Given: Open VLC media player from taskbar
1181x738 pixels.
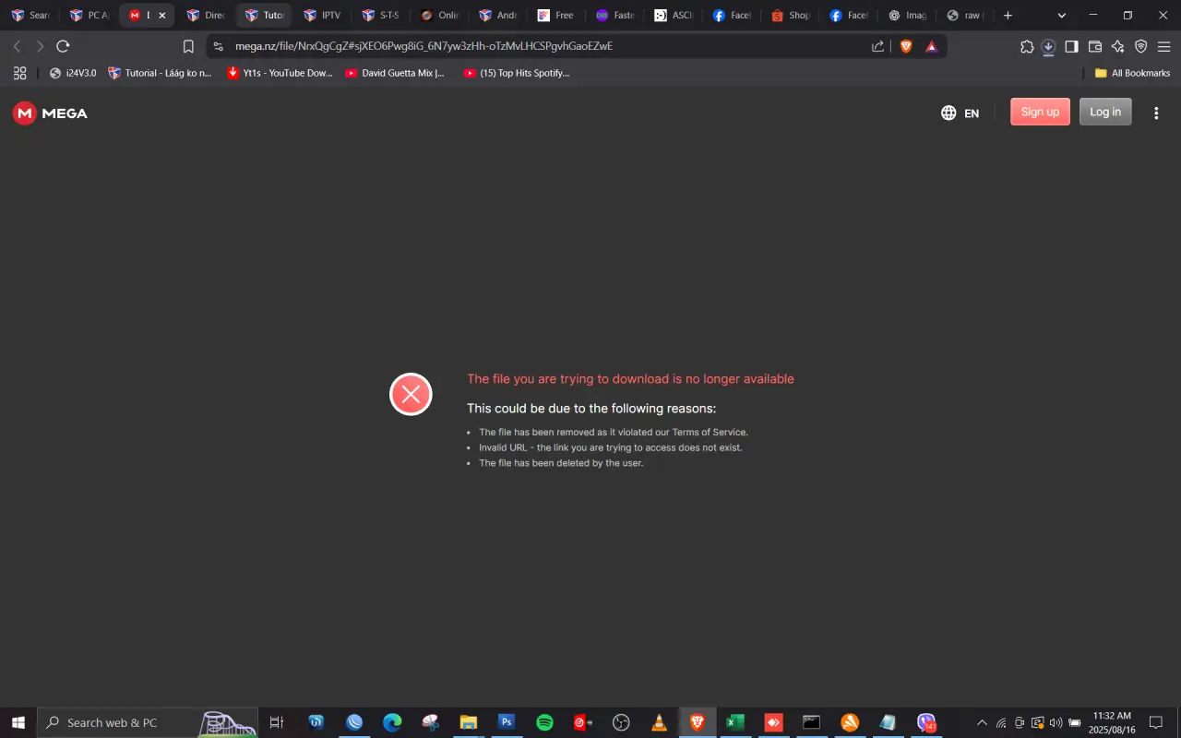Looking at the screenshot, I should coord(659,722).
